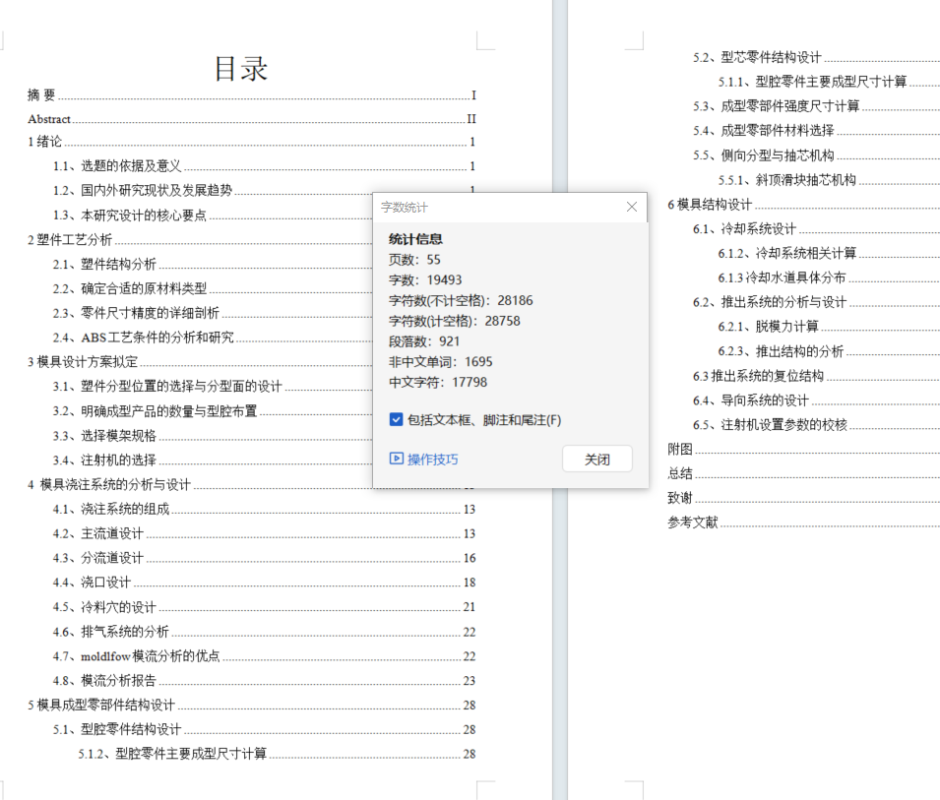
Task: Click the 目录 title heading
Action: coord(241,68)
